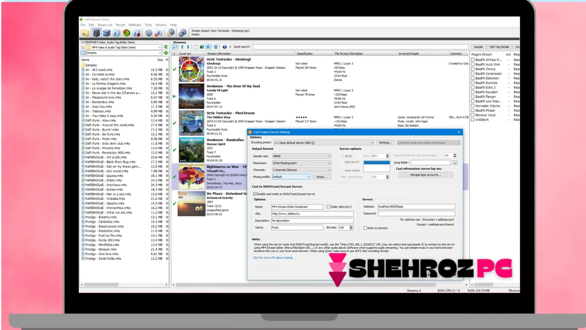Image resolution: width=586 pixels, height=330 pixels.
Task: Open the NetRadio menu
Action: (x=135, y=25)
